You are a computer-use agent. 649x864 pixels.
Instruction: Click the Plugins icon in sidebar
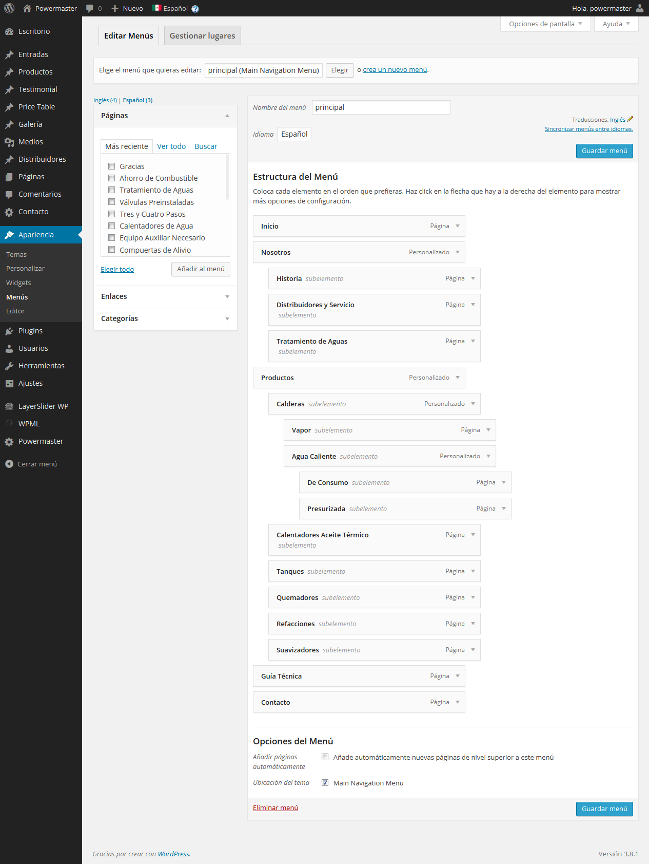pyautogui.click(x=9, y=331)
